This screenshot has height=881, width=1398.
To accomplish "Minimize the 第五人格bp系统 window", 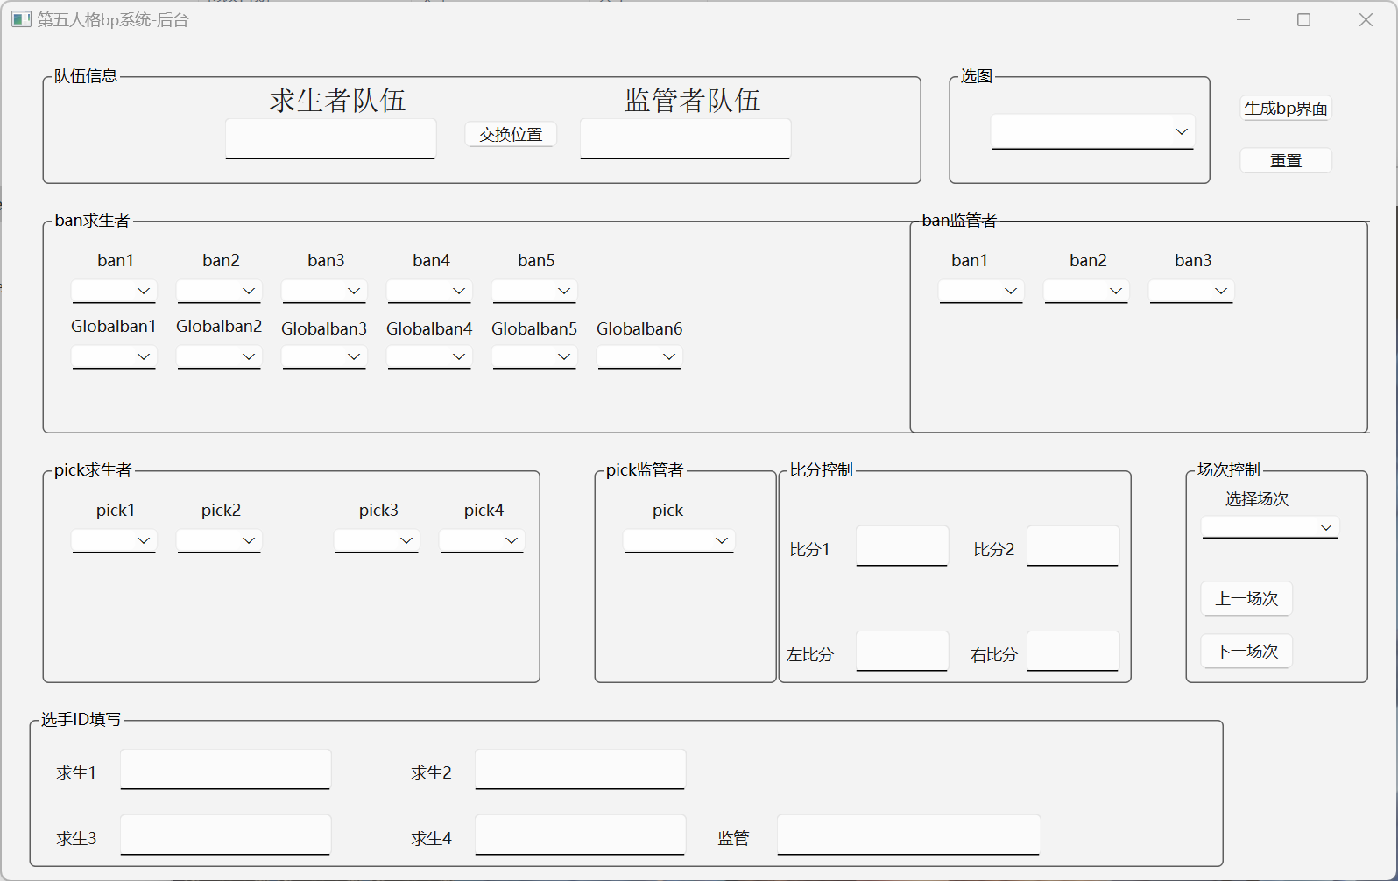I will click(1243, 19).
